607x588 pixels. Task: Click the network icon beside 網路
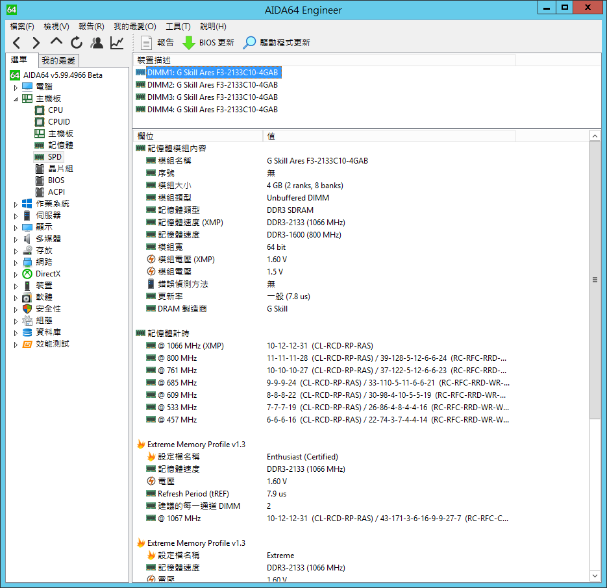coord(27,262)
